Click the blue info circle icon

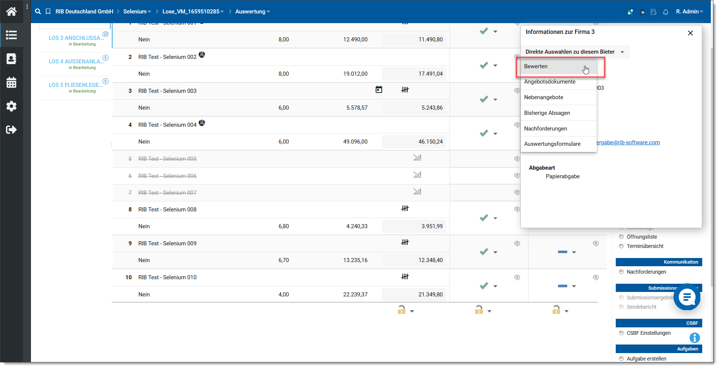[694, 338]
